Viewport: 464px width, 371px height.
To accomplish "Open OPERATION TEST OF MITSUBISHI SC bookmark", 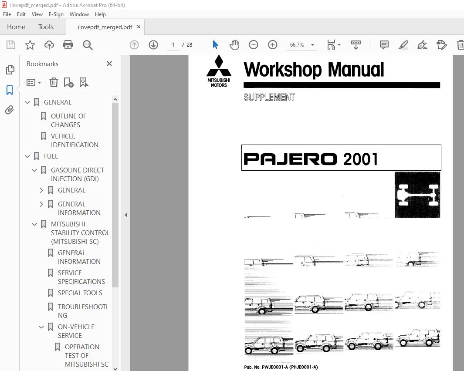I will [86, 356].
